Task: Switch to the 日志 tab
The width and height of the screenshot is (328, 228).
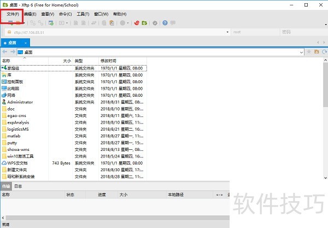Action: (x=18, y=186)
